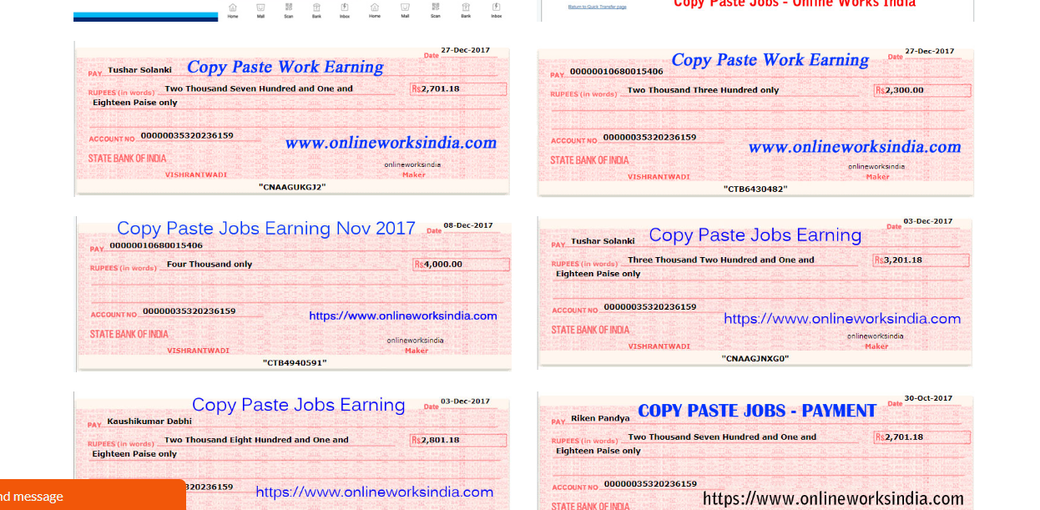Click Two Thousand Eight Hundred and One and
Image resolution: width=1040 pixels, height=510 pixels.
(x=256, y=440)
